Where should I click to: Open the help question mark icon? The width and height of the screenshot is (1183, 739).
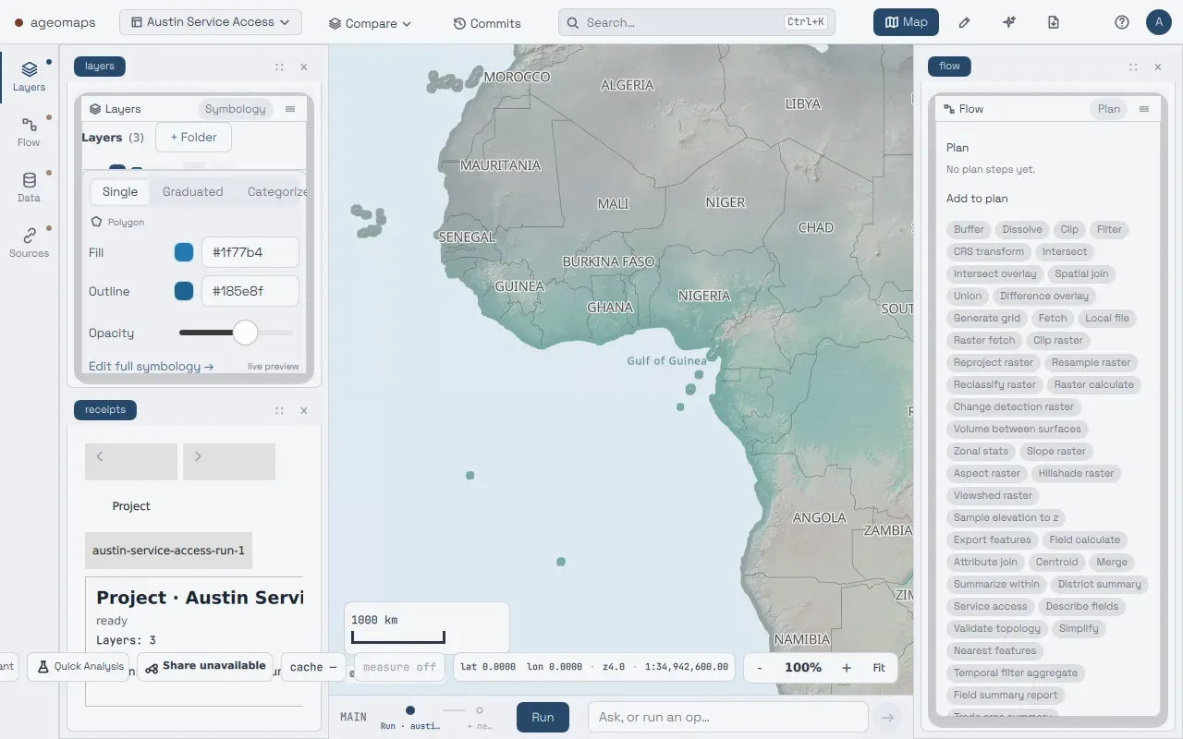(1122, 22)
